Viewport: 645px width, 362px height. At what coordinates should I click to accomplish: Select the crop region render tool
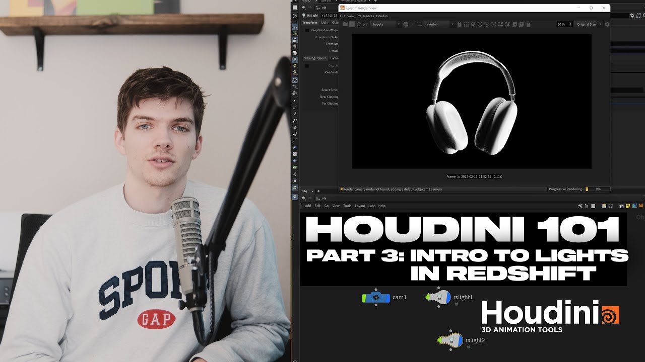coord(419,24)
